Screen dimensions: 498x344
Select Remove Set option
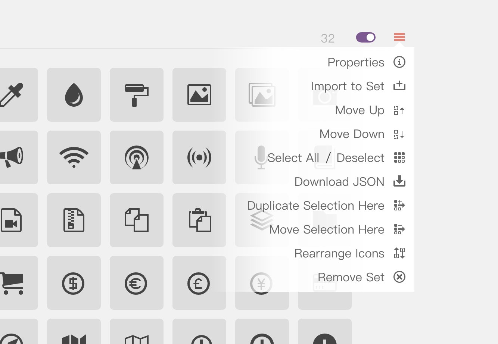(351, 277)
